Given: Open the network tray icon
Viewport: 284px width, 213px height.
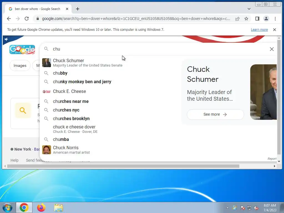Looking at the screenshot, I should [x=249, y=208].
